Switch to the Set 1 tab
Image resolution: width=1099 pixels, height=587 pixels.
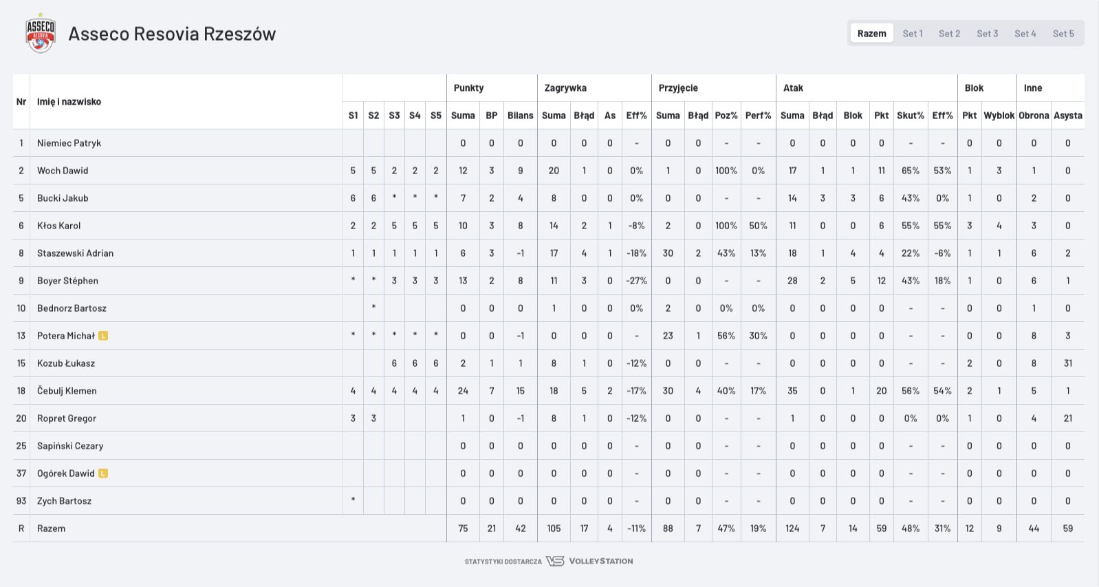912,33
